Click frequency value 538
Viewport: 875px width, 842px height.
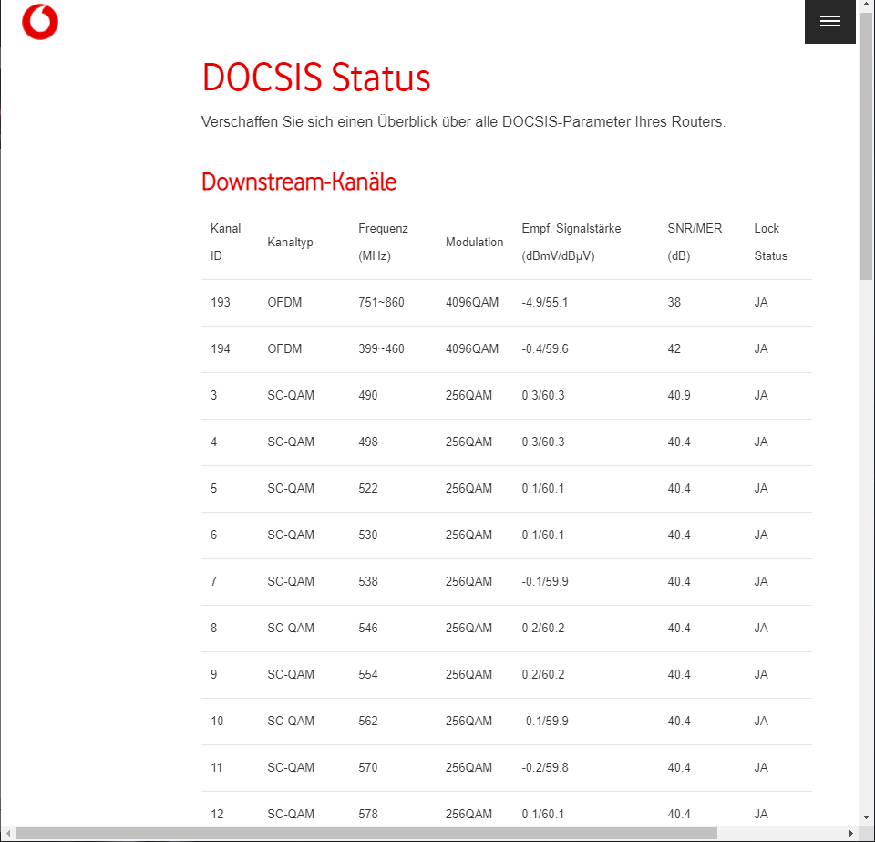tap(367, 581)
